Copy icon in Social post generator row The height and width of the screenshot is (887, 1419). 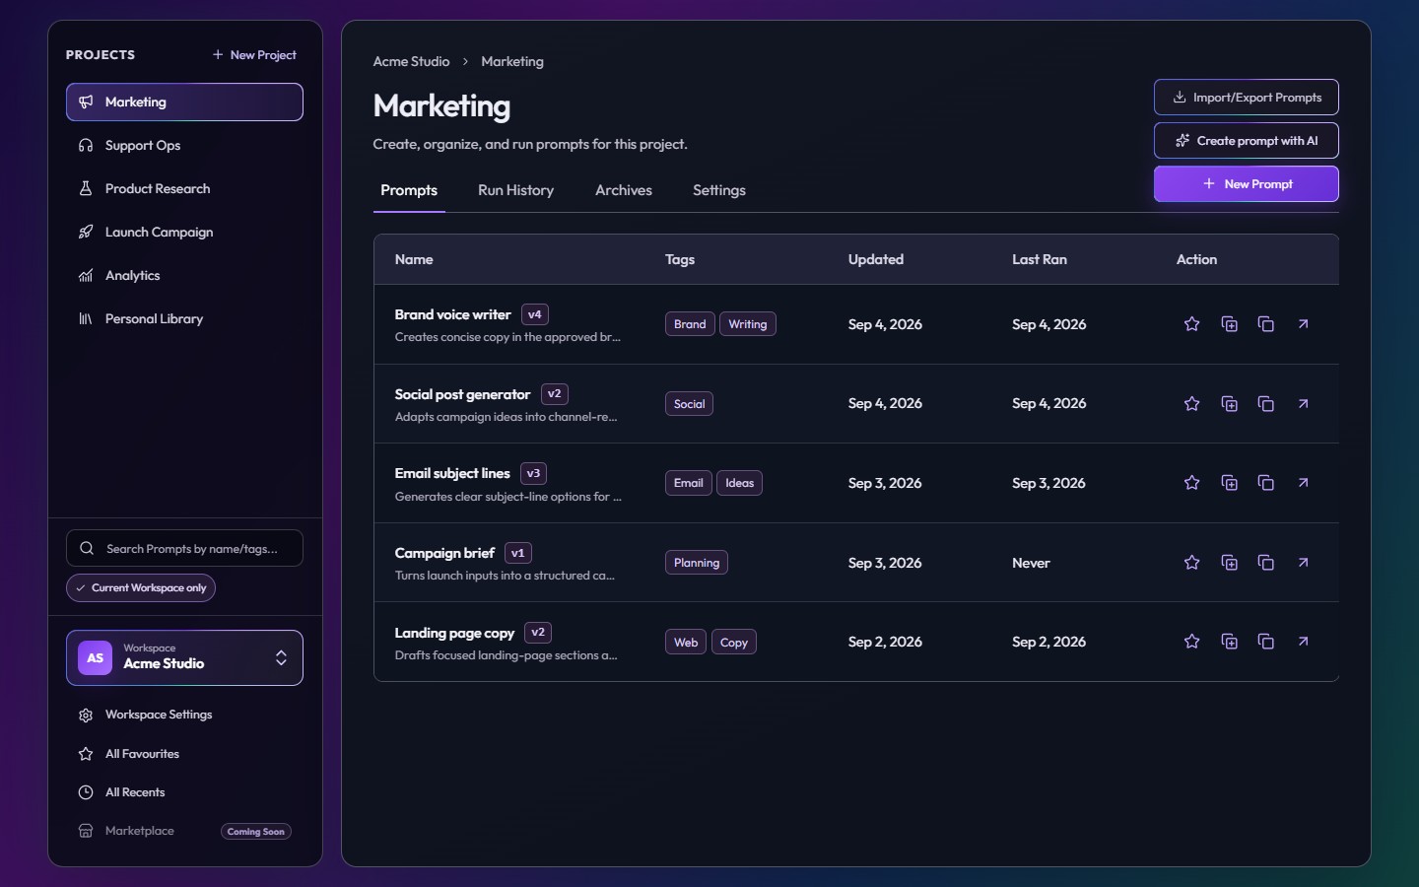1266,404
